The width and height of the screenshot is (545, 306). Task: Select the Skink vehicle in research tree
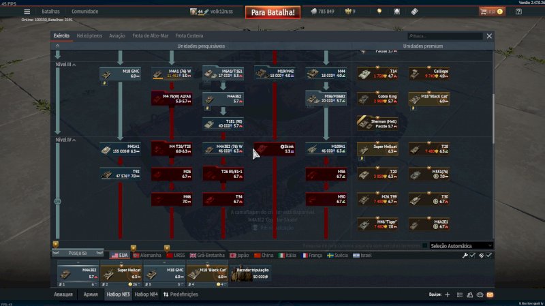click(x=275, y=149)
